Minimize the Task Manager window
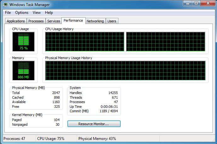This screenshot has width=217, height=144. 188,4
